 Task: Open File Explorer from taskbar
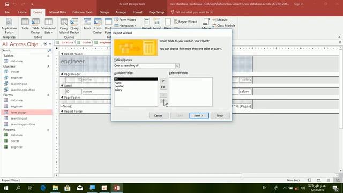(x=55, y=188)
